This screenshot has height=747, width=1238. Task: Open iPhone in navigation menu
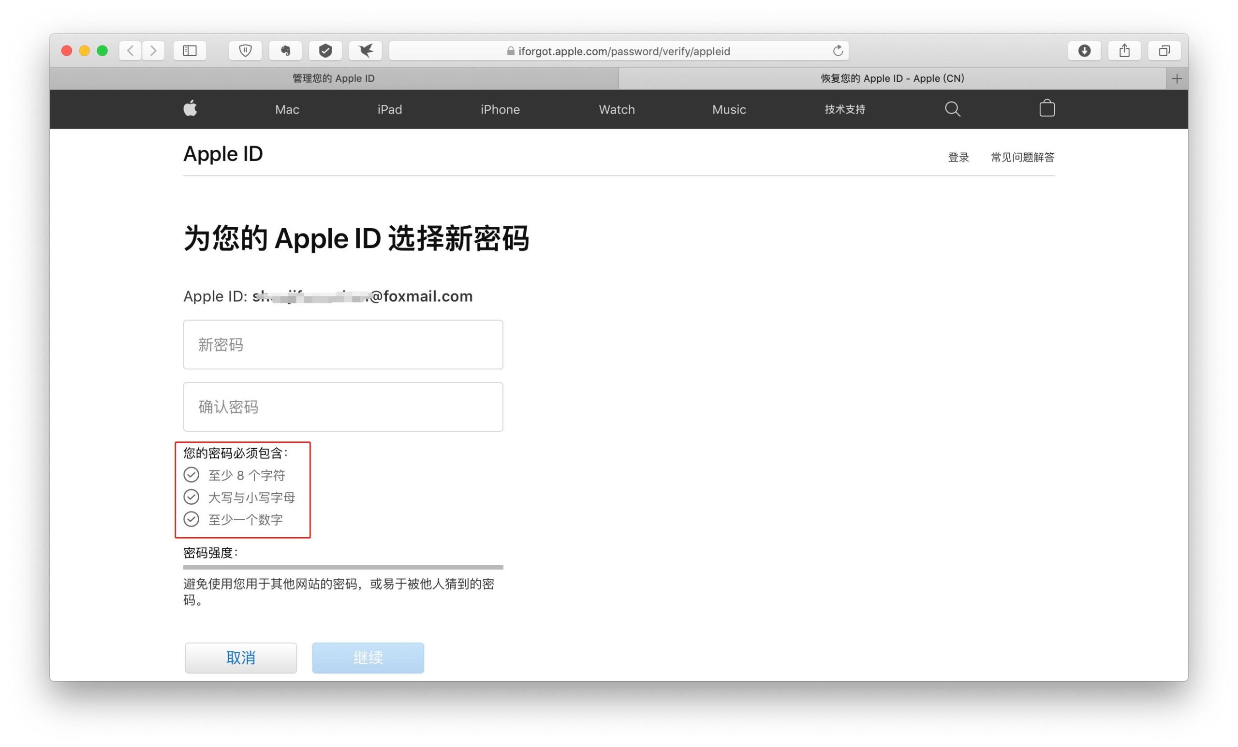point(501,110)
